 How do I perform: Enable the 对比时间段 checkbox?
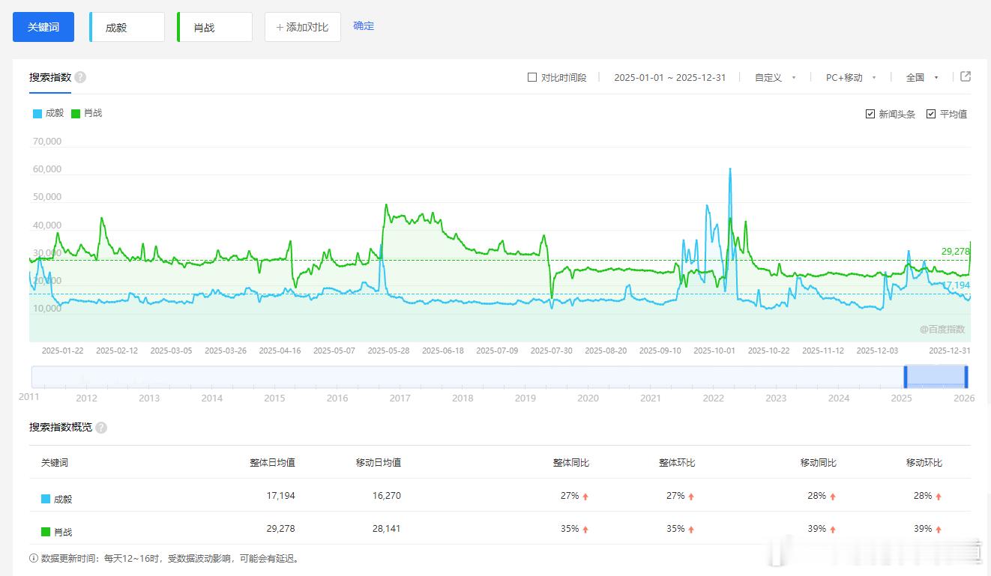(532, 77)
